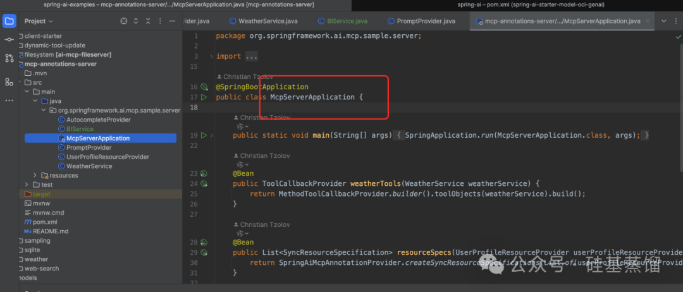This screenshot has width=683, height=292.
Task: Click the java source folder icon
Action: 44,101
